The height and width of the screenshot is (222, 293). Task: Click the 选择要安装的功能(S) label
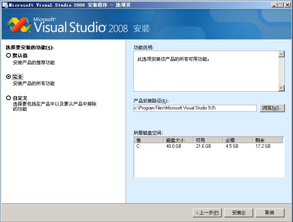pos(29,48)
